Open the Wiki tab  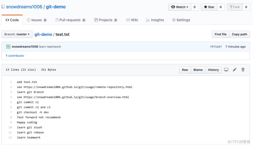click(x=132, y=20)
